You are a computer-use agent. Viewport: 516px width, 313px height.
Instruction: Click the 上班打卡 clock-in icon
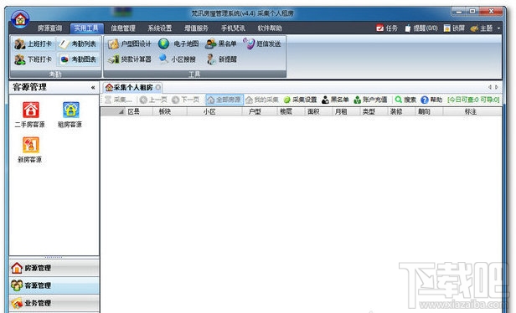pyautogui.click(x=20, y=44)
